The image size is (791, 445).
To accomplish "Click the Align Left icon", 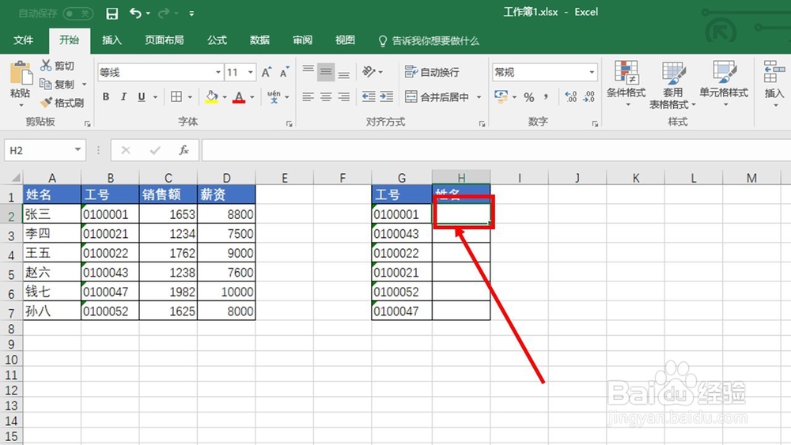I will (x=308, y=96).
